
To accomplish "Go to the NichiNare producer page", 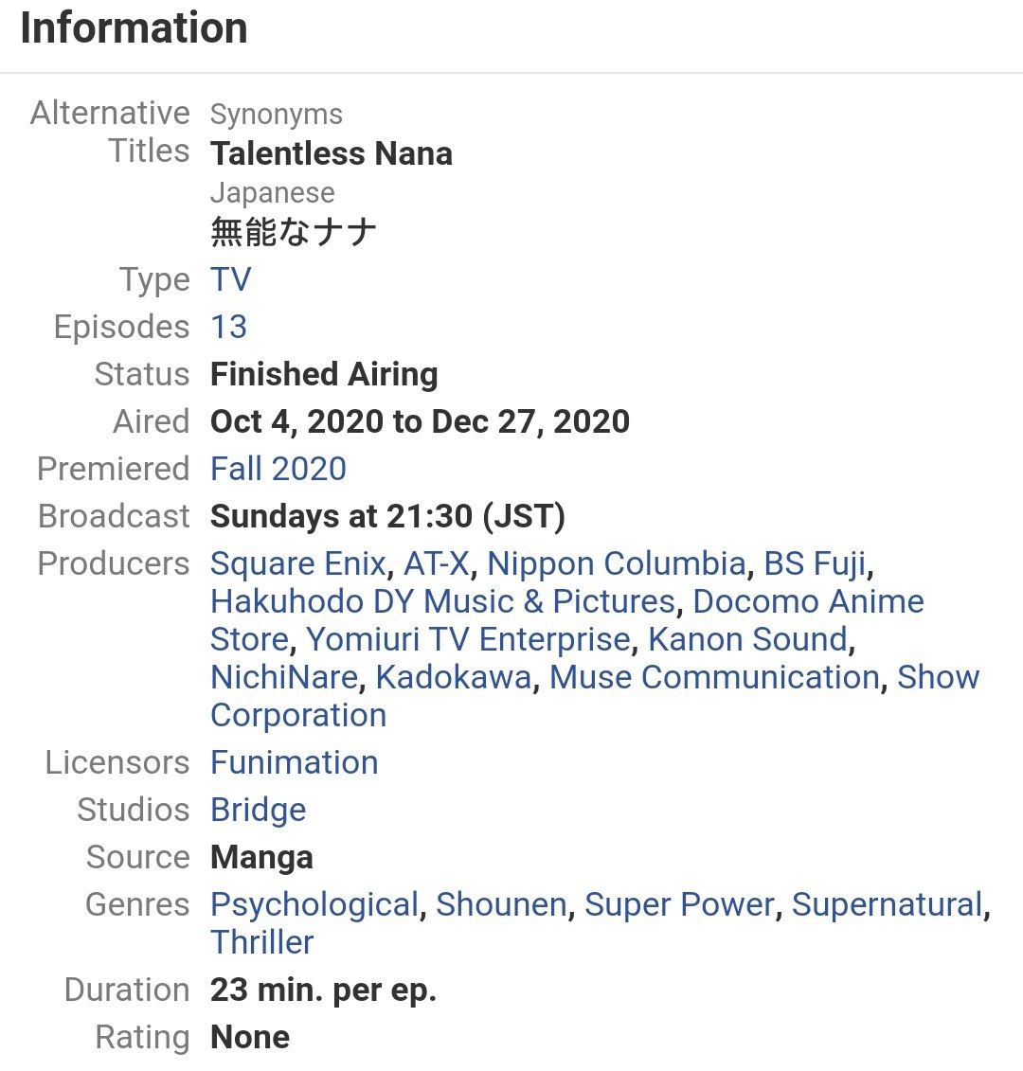I will pyautogui.click(x=284, y=678).
